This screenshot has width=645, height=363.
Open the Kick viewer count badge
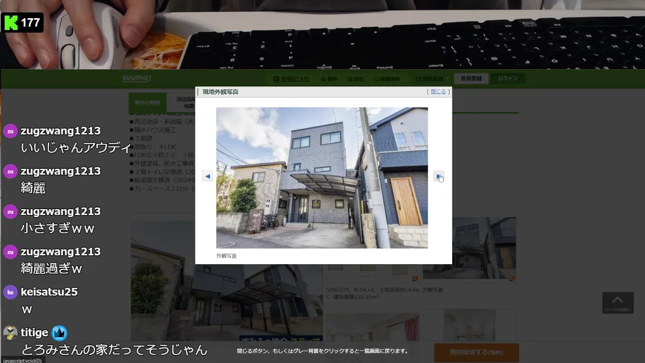[x=22, y=22]
